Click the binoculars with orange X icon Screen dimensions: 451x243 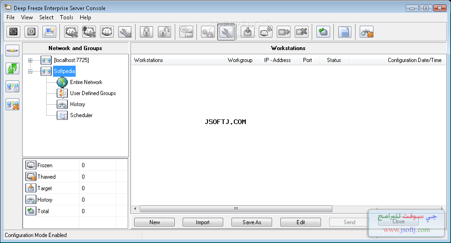pyautogui.click(x=367, y=32)
